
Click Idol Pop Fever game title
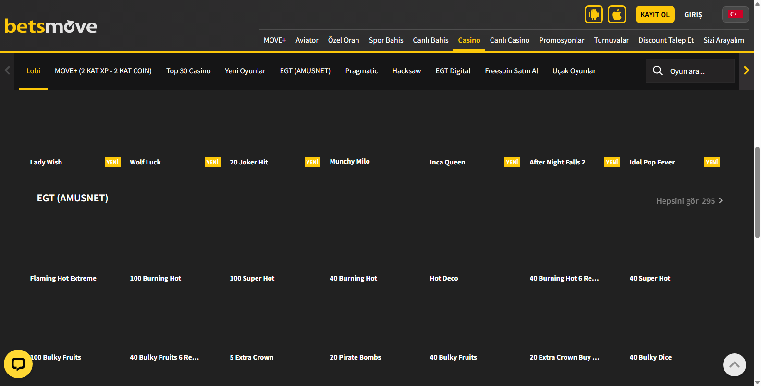point(652,162)
